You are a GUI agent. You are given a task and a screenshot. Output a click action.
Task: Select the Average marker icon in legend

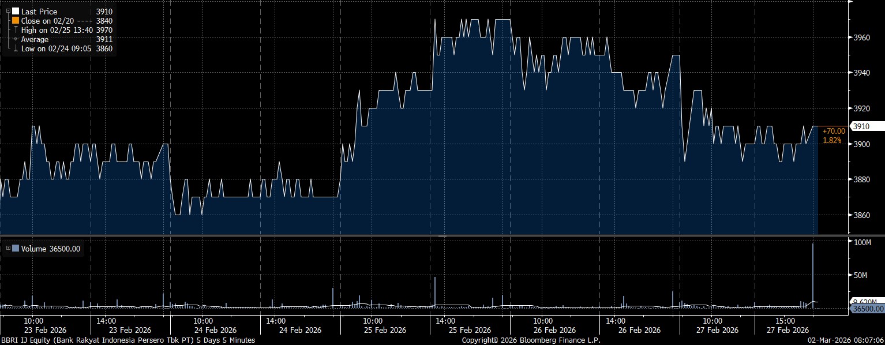(x=16, y=39)
